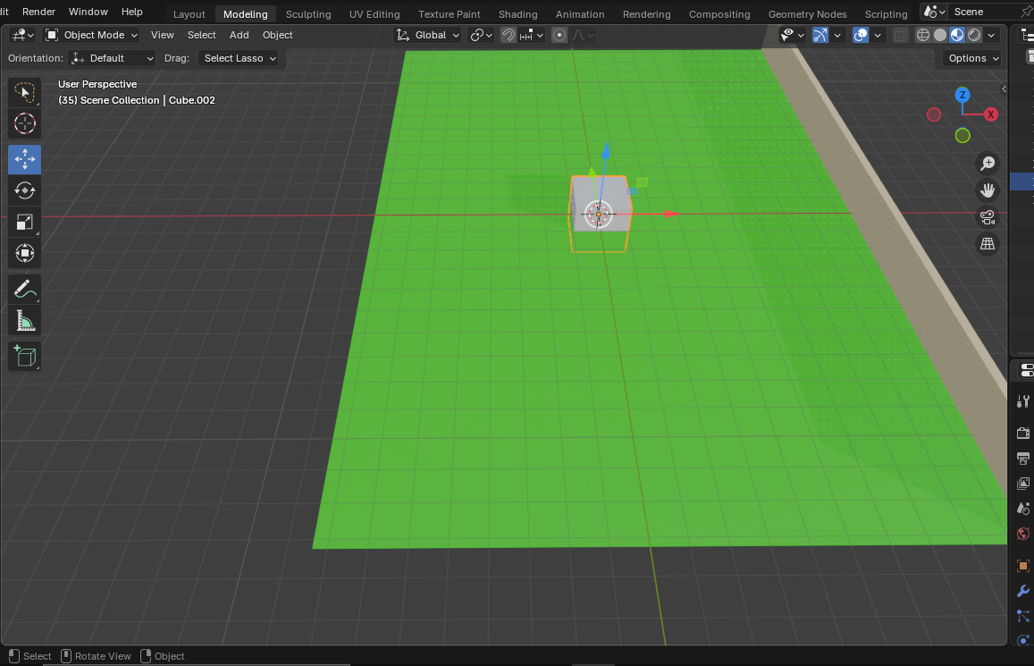This screenshot has height=666, width=1034.
Task: Click the Pan view hand icon
Action: (x=988, y=190)
